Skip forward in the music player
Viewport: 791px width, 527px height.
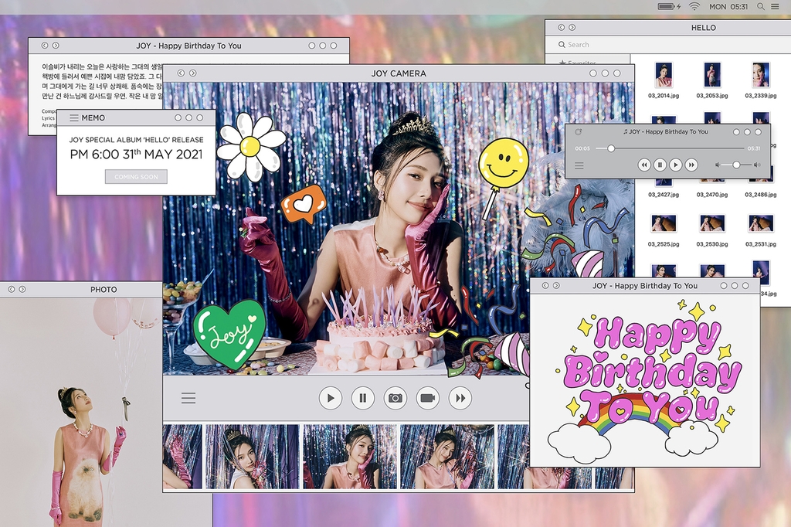click(691, 165)
